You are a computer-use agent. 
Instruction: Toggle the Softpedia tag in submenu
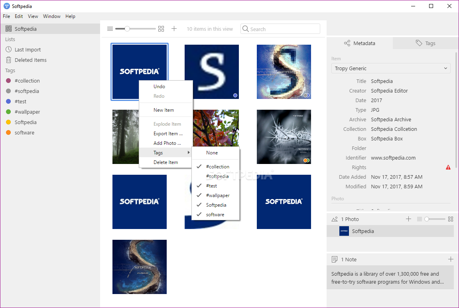click(215, 205)
